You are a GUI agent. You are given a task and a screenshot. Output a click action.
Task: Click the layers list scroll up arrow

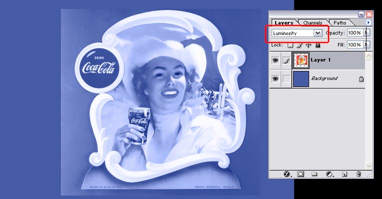pos(369,56)
